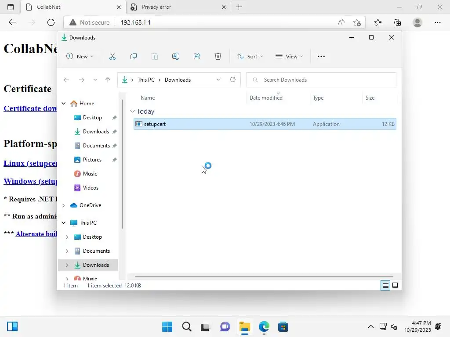Open pinned Downloads under Home

96,132
